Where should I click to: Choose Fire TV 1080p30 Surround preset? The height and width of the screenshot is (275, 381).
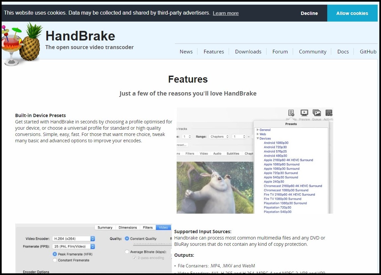click(x=282, y=199)
